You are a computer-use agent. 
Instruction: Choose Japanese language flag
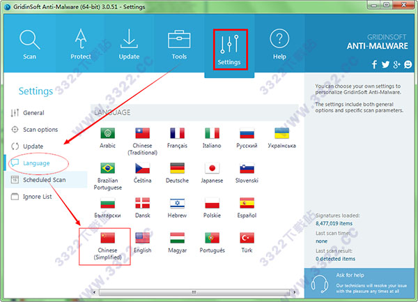(212, 168)
